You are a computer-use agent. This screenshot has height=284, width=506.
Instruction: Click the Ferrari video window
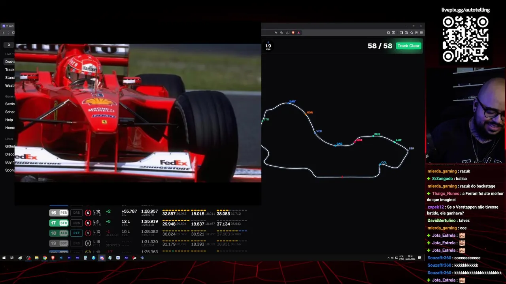(x=138, y=113)
